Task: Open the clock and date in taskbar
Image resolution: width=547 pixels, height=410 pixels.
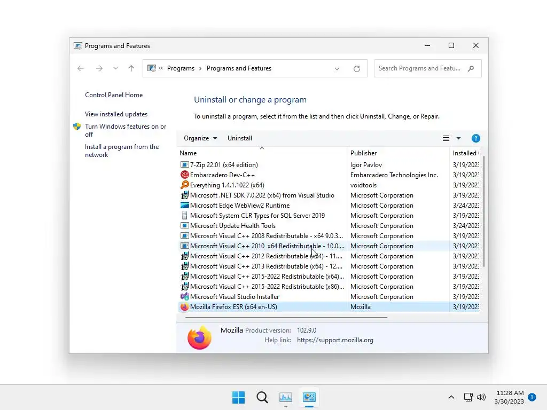Action: pos(509,397)
